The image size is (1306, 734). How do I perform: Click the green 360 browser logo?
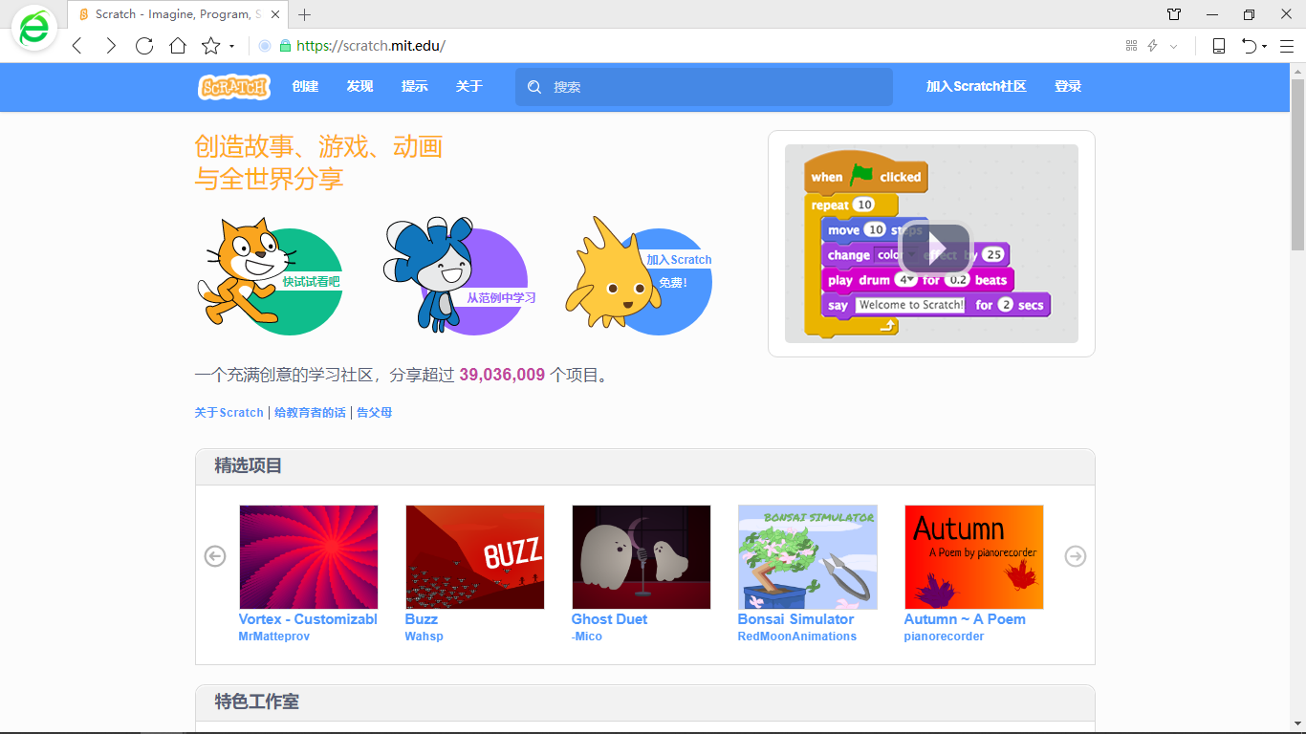[34, 29]
